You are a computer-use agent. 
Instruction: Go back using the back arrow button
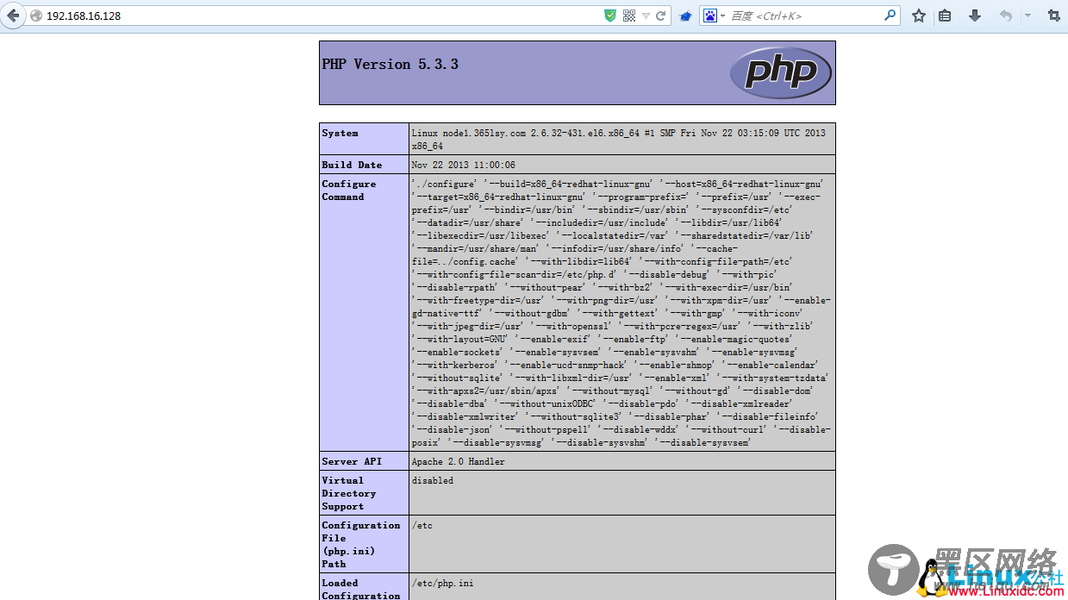pyautogui.click(x=13, y=16)
